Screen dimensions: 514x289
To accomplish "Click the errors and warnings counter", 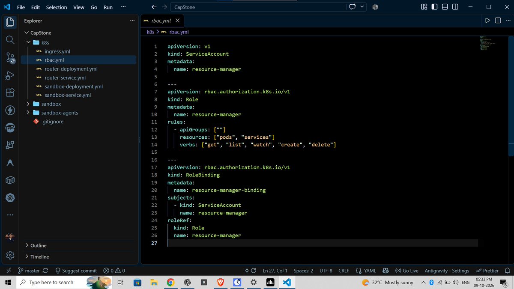I will [x=114, y=271].
